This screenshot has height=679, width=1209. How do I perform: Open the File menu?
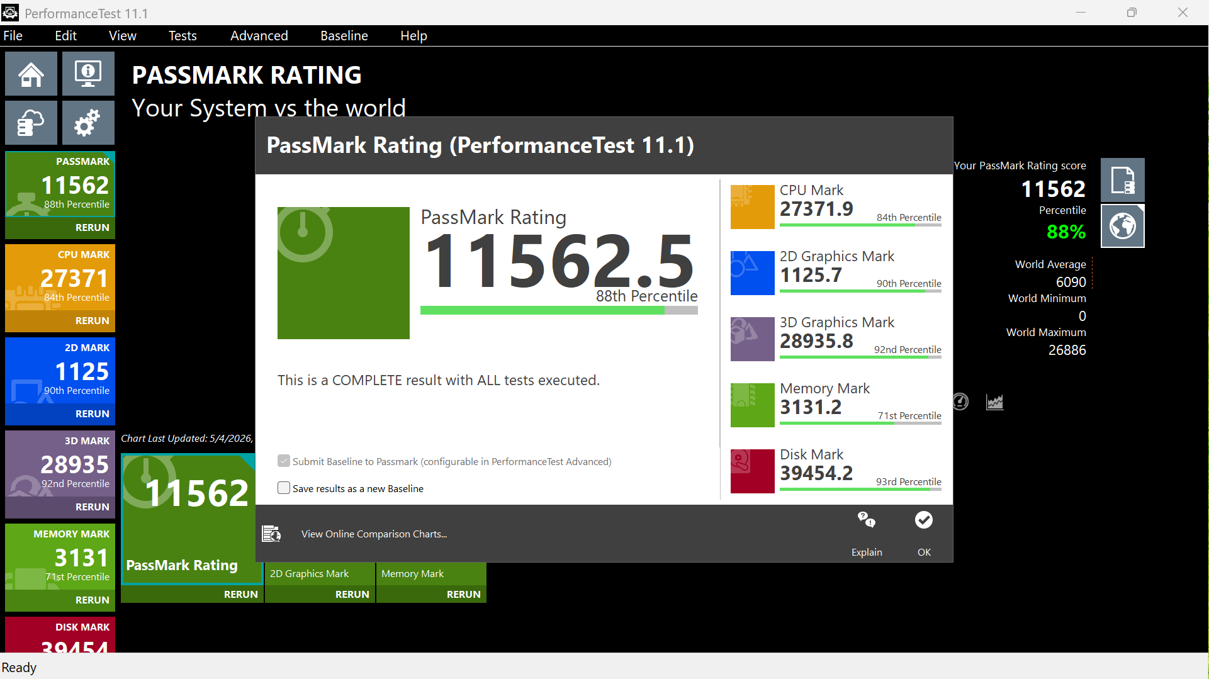pos(13,36)
